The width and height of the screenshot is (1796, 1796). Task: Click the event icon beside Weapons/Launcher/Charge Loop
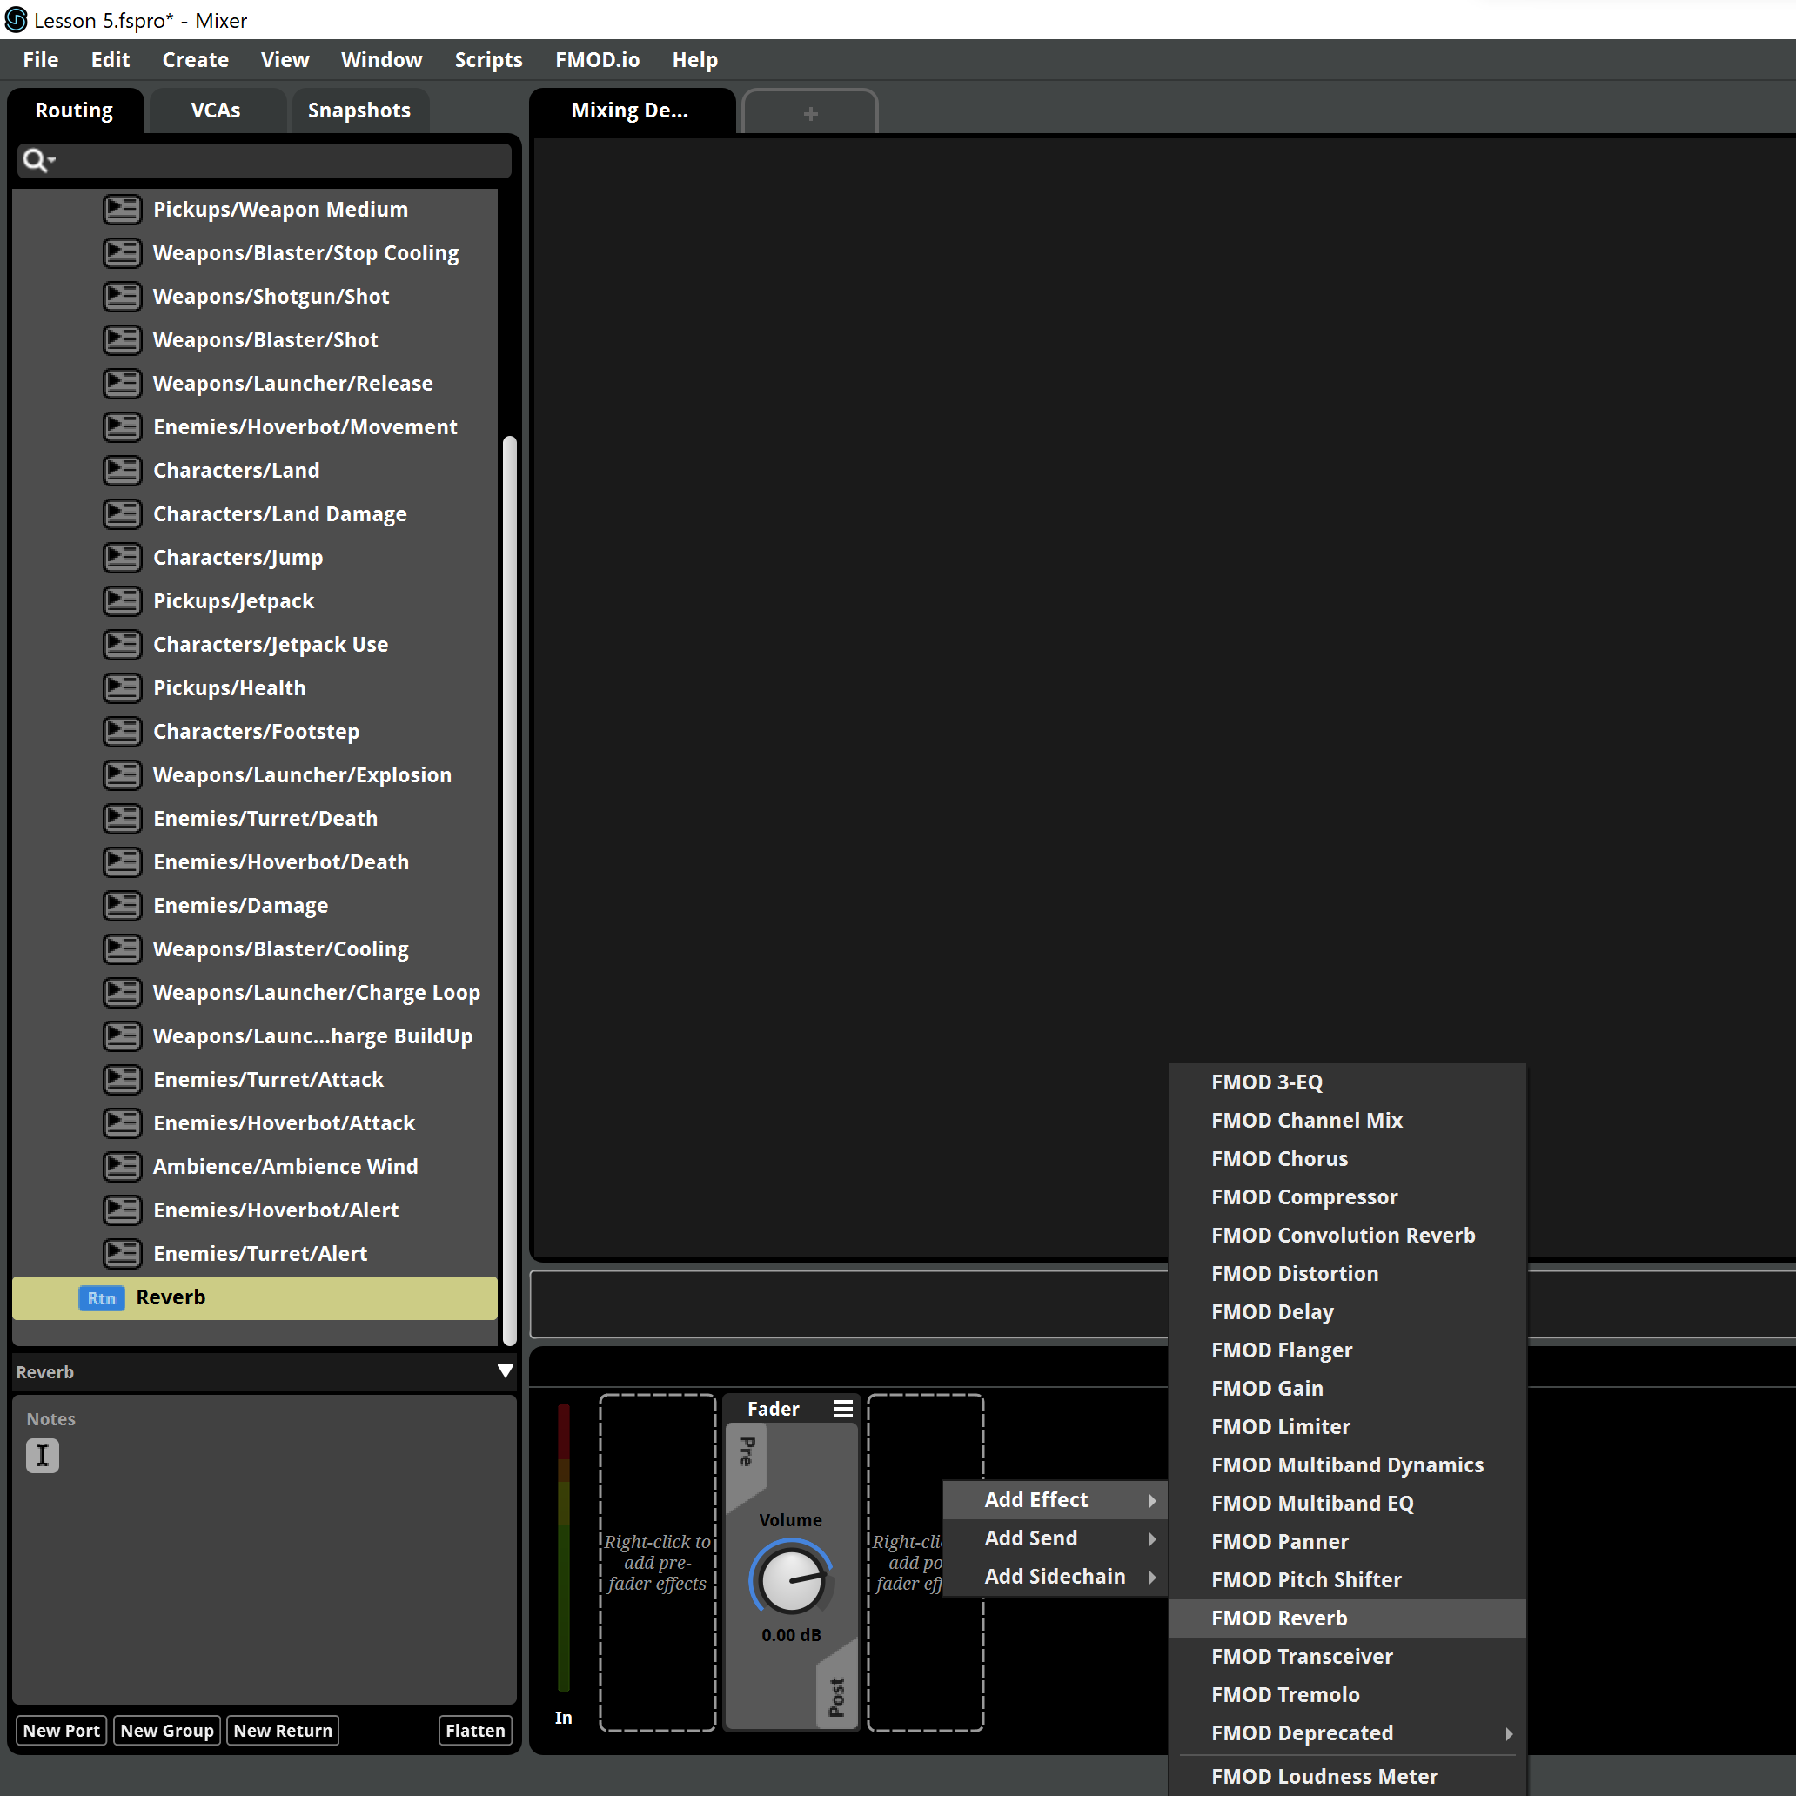122,993
